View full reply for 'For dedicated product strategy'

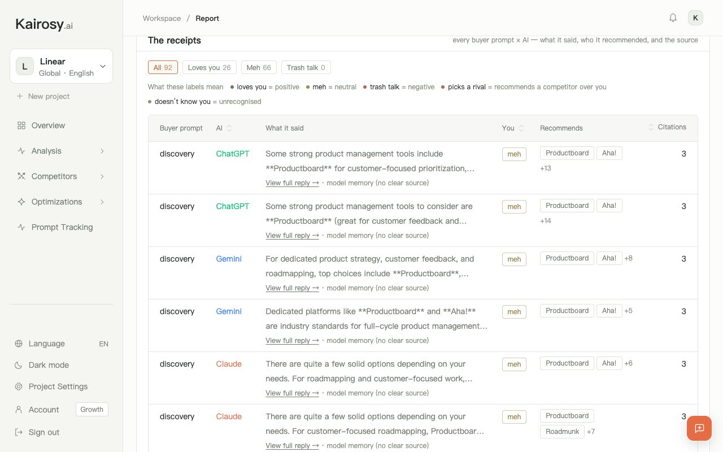pyautogui.click(x=292, y=288)
